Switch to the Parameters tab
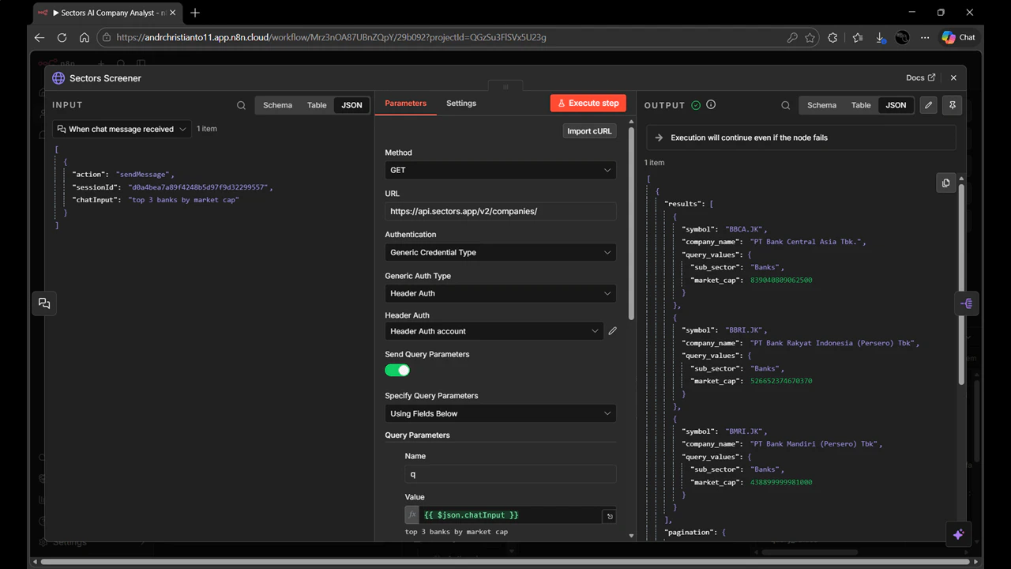The width and height of the screenshot is (1011, 569). (x=405, y=104)
